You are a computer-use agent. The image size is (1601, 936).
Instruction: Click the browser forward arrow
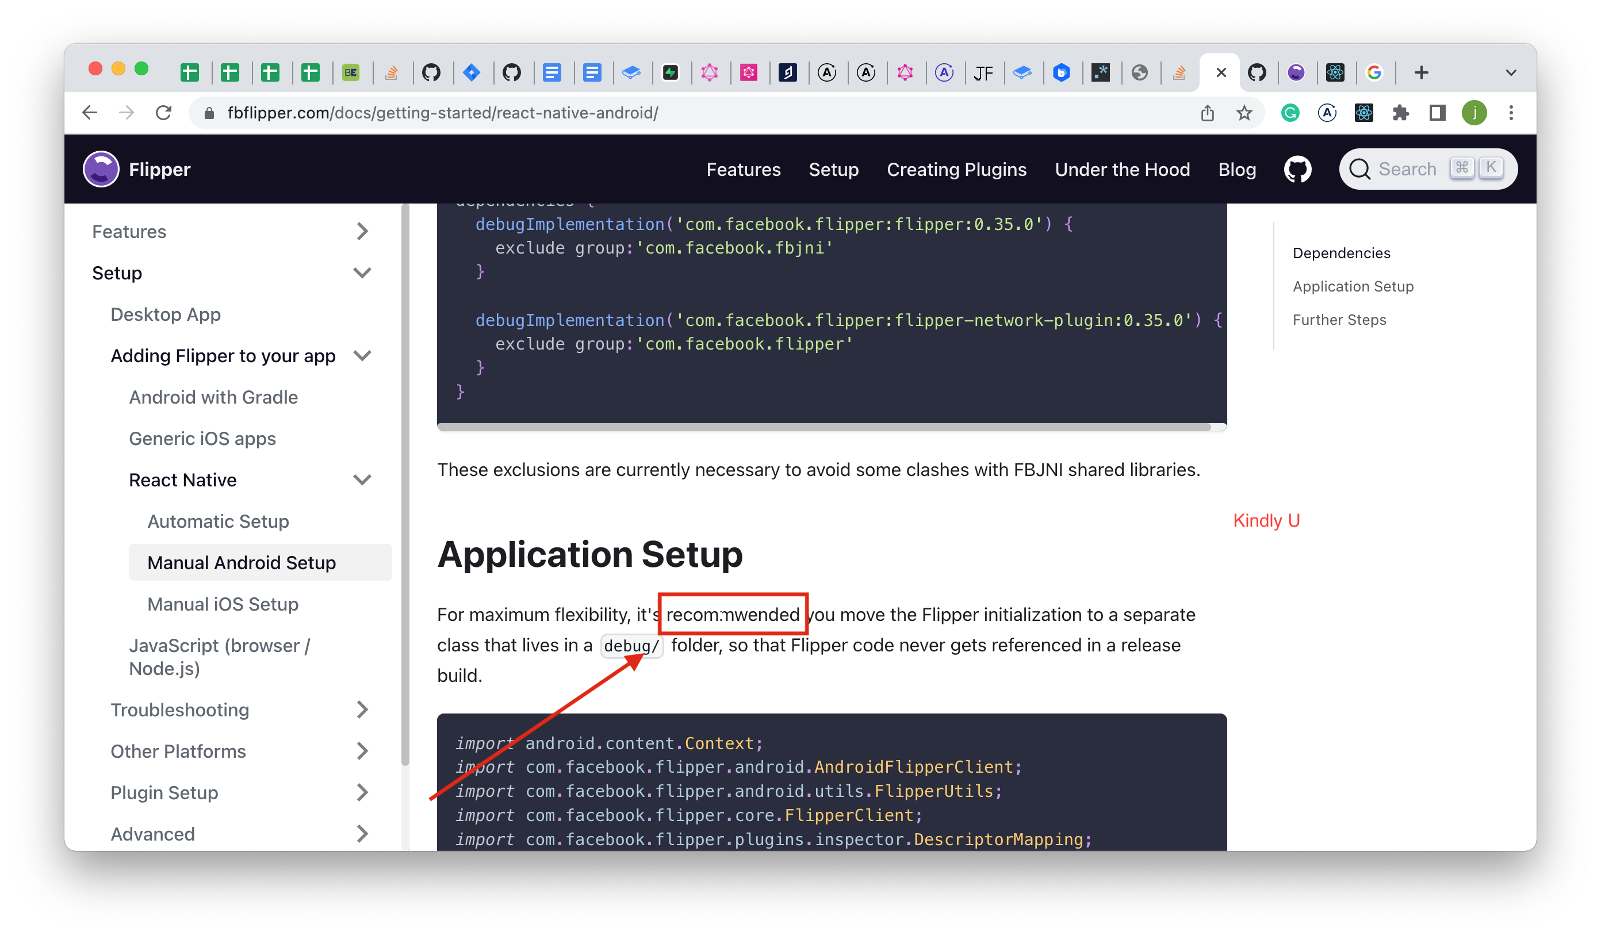pos(127,113)
